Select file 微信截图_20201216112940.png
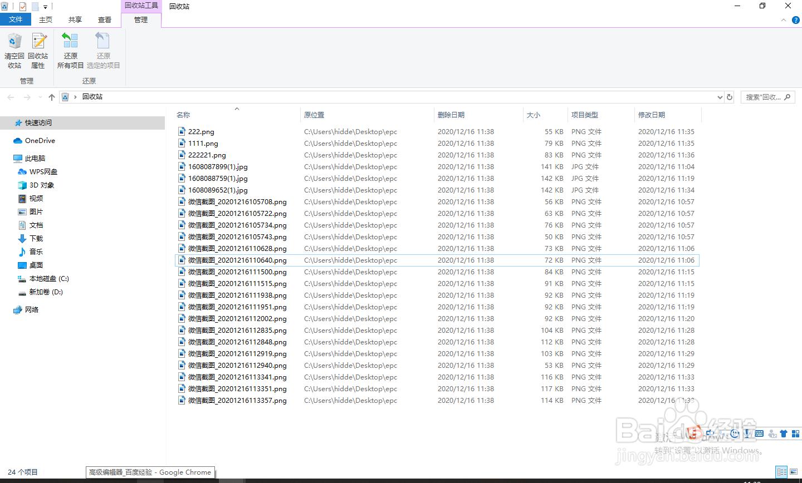This screenshot has height=483, width=802. pos(237,366)
